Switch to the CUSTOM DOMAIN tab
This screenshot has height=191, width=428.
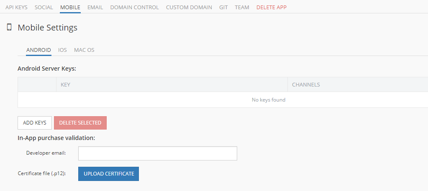(189, 8)
